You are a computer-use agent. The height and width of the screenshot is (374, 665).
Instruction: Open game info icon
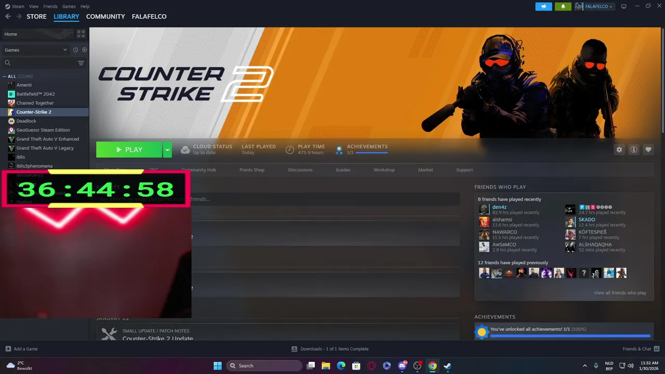coord(634,150)
